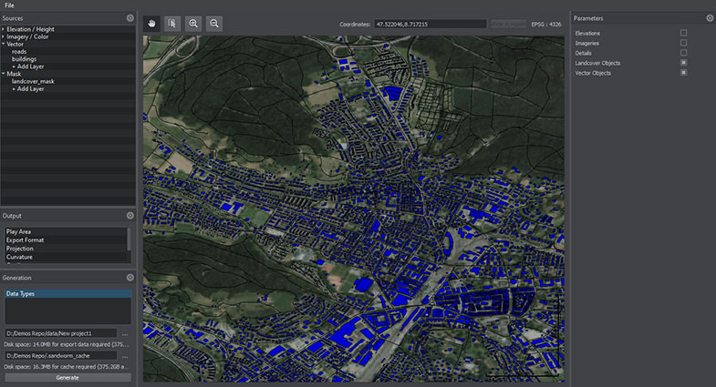Browse for export data path
716x387 pixels.
pyautogui.click(x=124, y=333)
